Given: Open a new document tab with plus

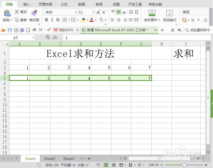Looking at the screenshot, I should pyautogui.click(x=162, y=30).
